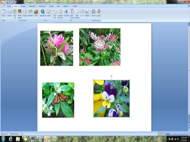This screenshot has width=190, height=142.
Task: Click the taskbar clock
Action: tap(184, 139)
